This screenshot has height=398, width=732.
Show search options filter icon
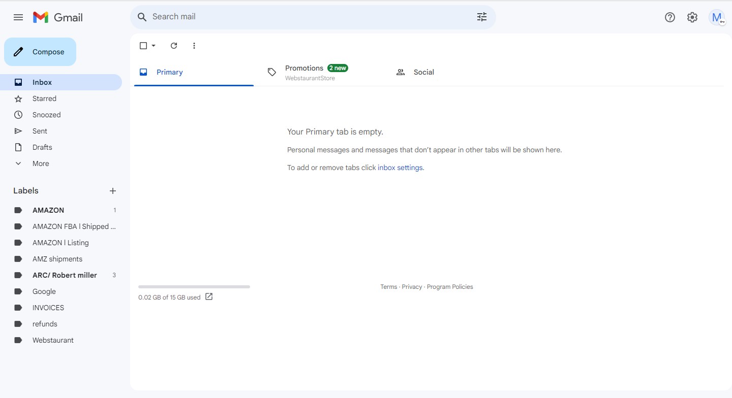tap(482, 17)
